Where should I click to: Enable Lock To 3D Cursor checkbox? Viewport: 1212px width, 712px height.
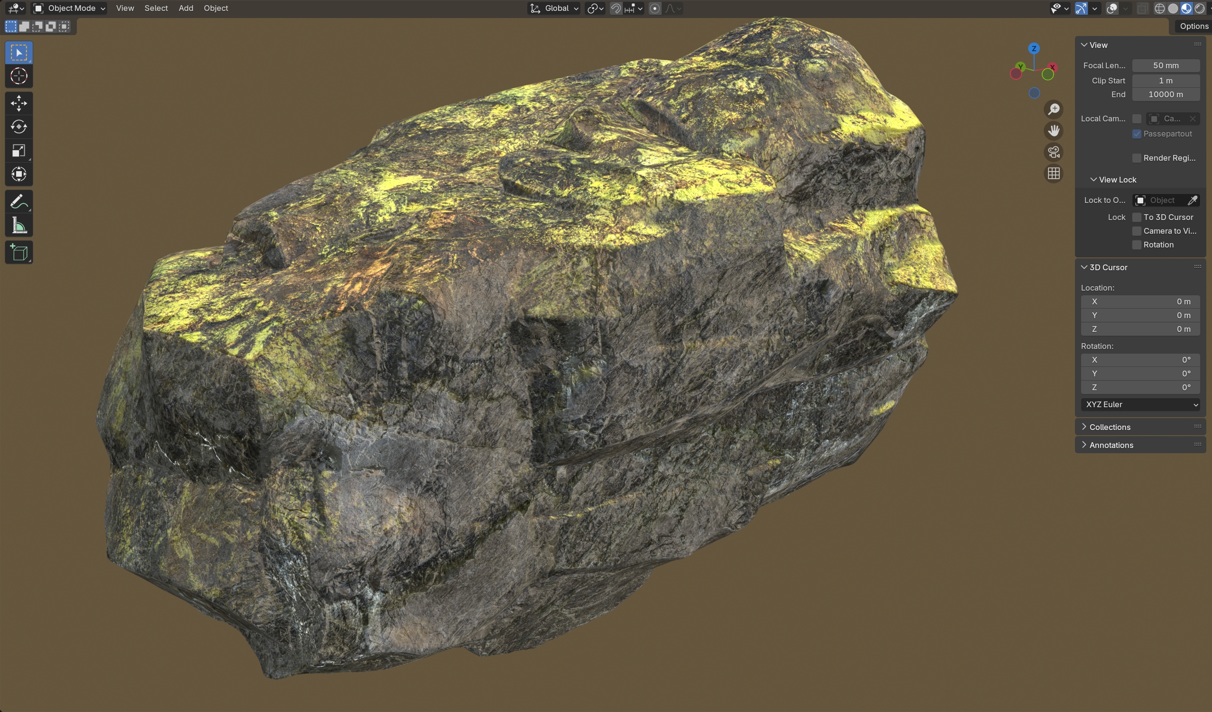tap(1137, 217)
